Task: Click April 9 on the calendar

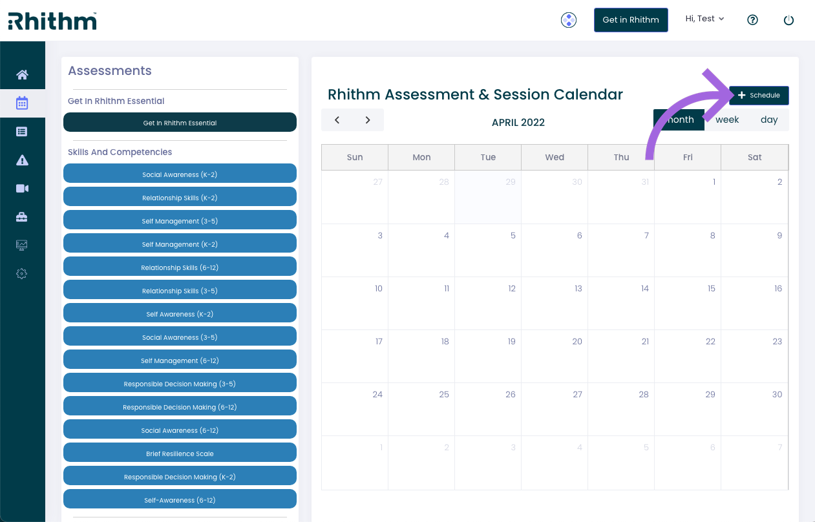Action: tap(754, 251)
